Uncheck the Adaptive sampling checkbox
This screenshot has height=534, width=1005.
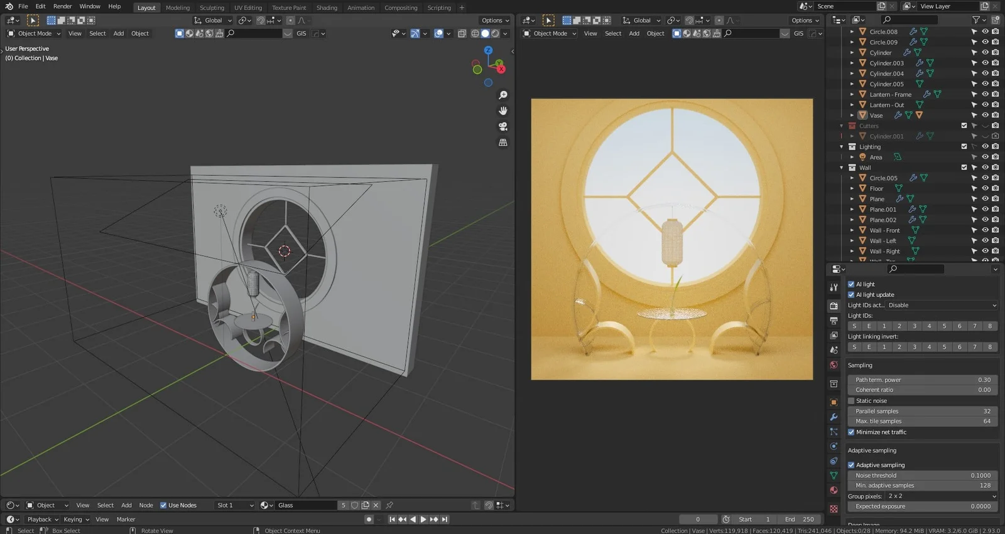851,465
